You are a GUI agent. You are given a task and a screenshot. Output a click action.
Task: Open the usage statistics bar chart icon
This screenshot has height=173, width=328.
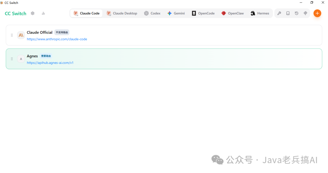(x=43, y=13)
